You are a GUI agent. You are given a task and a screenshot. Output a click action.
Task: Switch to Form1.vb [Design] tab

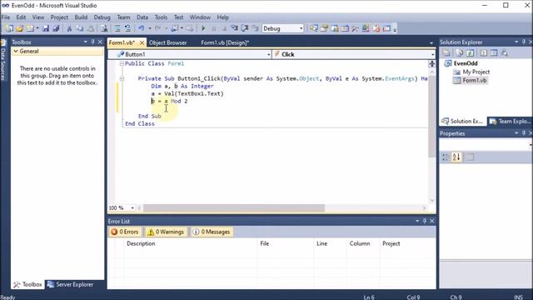pos(225,42)
